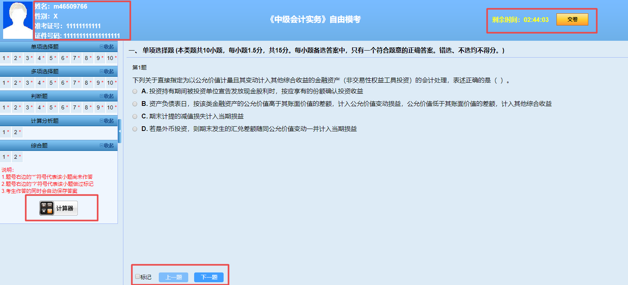Open the calculator tool
Screen dimensions: 628x285
tap(58, 208)
